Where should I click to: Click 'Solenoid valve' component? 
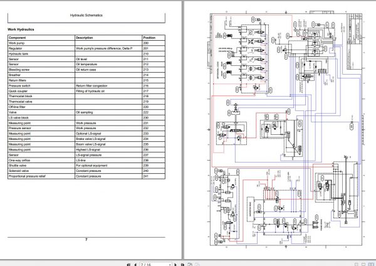pos(19,171)
